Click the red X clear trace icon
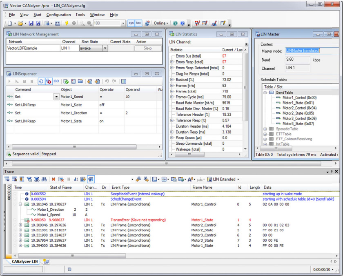Screen dimensions: 343x276 [53, 179]
